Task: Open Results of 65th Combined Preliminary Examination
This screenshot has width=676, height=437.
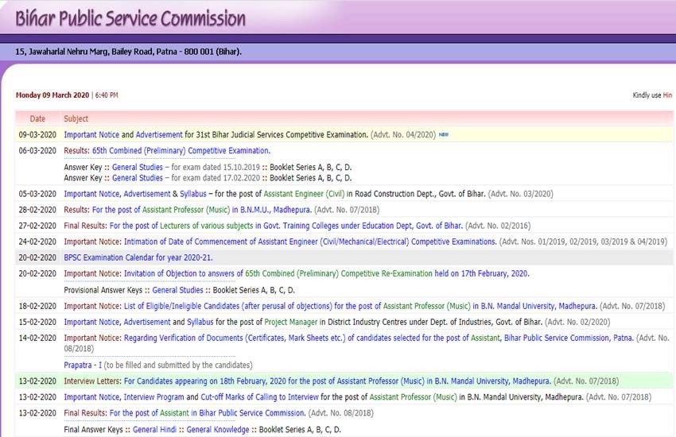Action: tap(181, 150)
